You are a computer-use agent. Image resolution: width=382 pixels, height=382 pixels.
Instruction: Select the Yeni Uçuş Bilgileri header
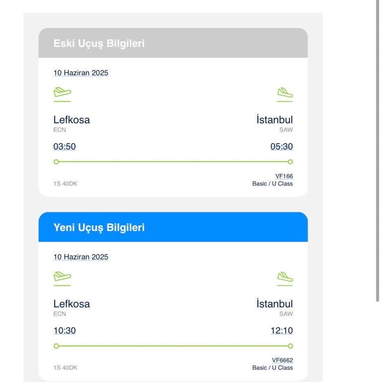click(99, 227)
